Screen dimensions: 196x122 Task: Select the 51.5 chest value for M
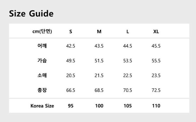point(99,61)
